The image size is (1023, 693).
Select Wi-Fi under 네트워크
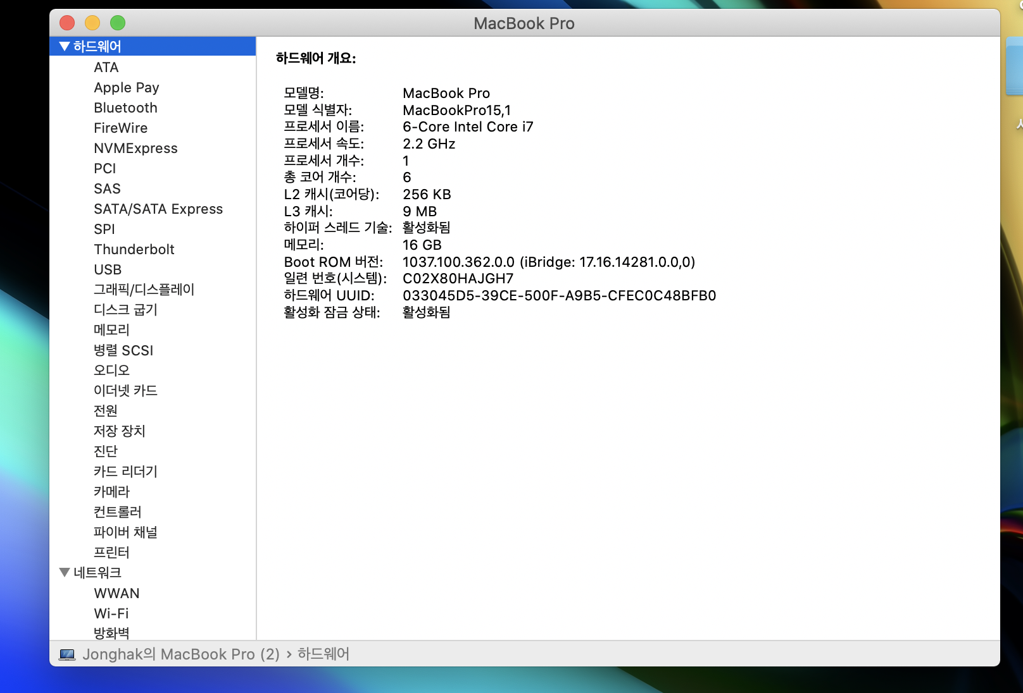coord(111,613)
